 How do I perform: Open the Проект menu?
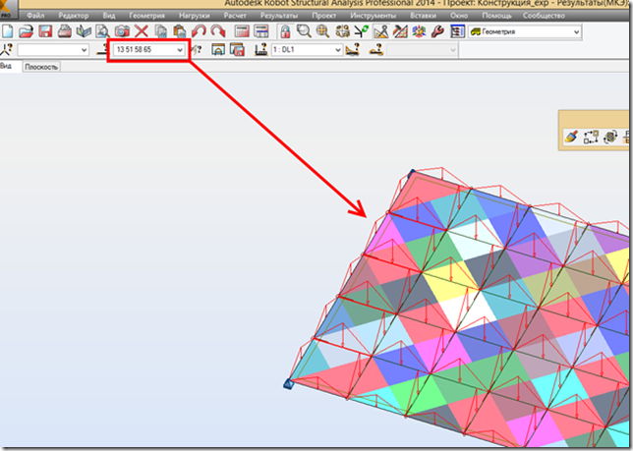click(324, 16)
